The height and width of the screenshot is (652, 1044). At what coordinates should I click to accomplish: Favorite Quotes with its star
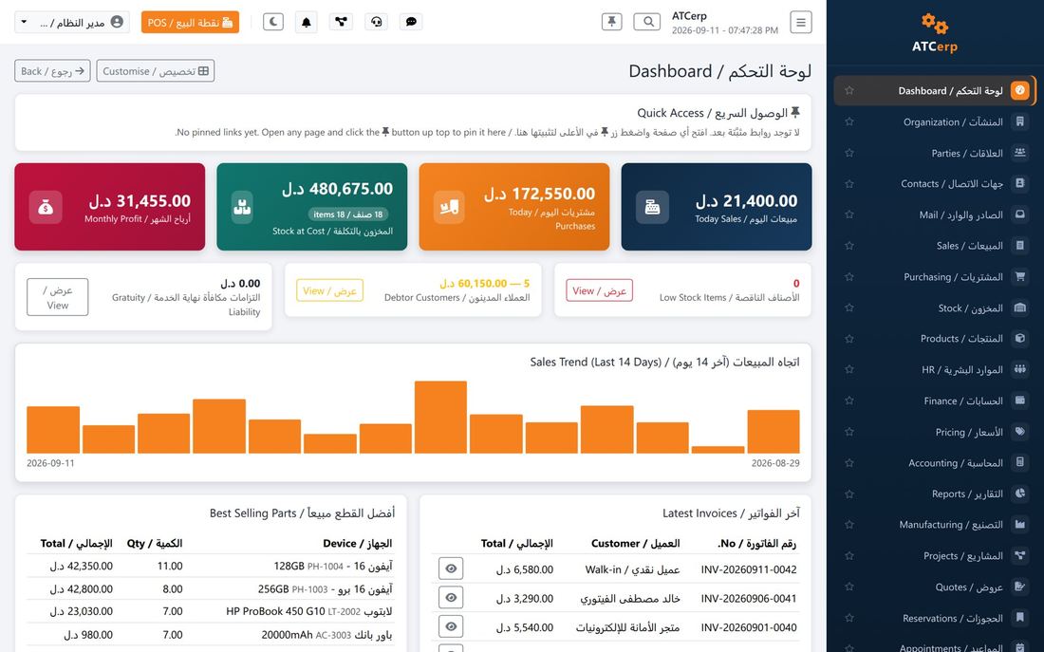[848, 587]
